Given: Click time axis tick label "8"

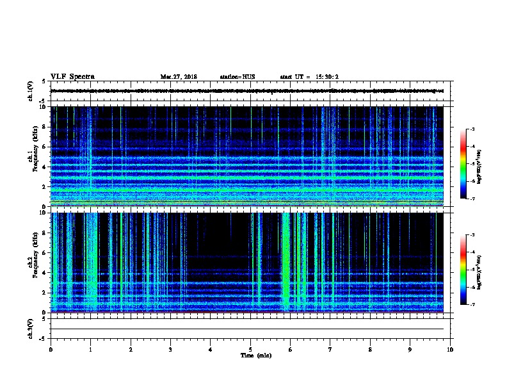Looking at the screenshot, I should 370,350.
